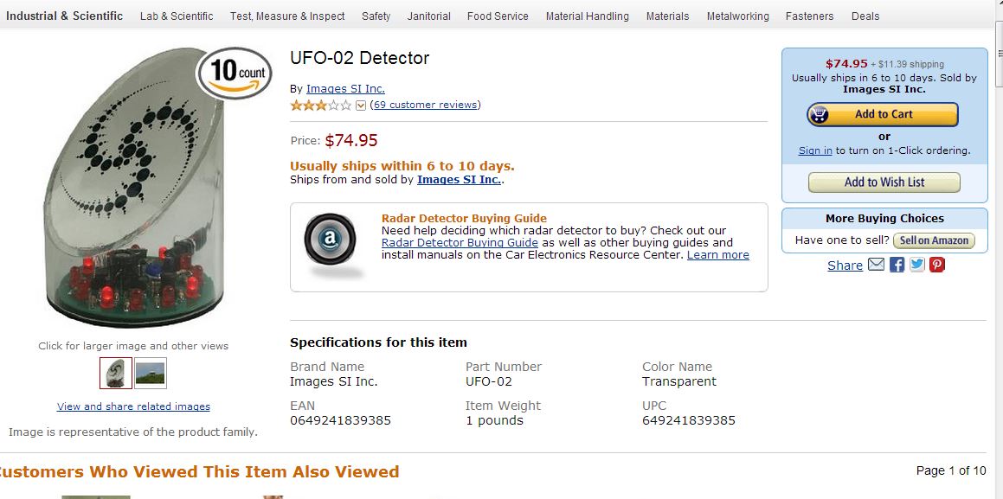View and share related images
The height and width of the screenshot is (499, 1003).
tap(133, 406)
